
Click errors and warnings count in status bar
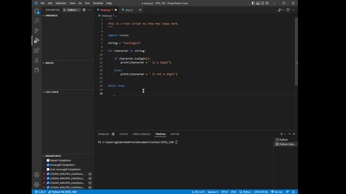[x=40, y=192]
